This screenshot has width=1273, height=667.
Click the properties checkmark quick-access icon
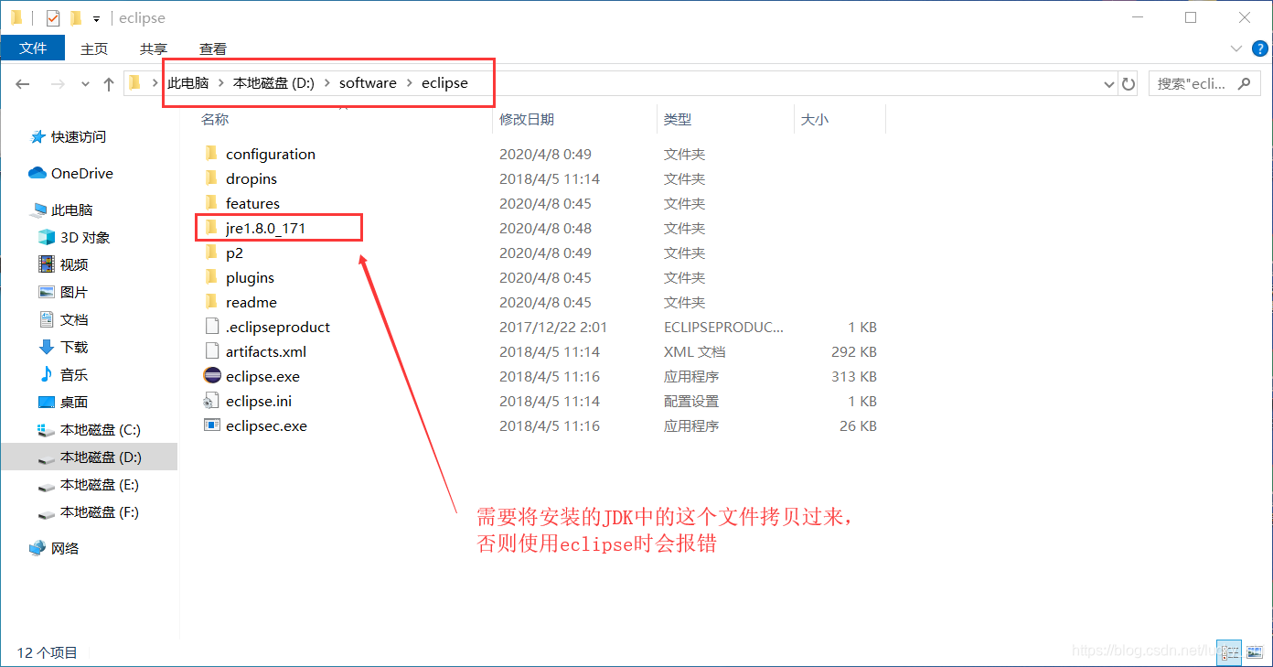(x=52, y=17)
